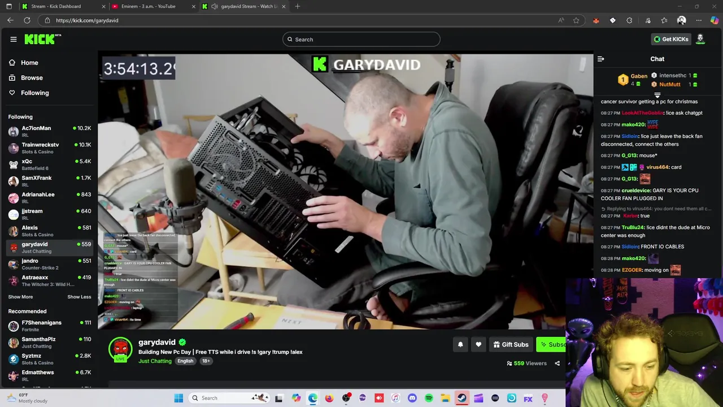The height and width of the screenshot is (407, 723).
Task: Click the read aloud icon in address bar
Action: coord(561,20)
